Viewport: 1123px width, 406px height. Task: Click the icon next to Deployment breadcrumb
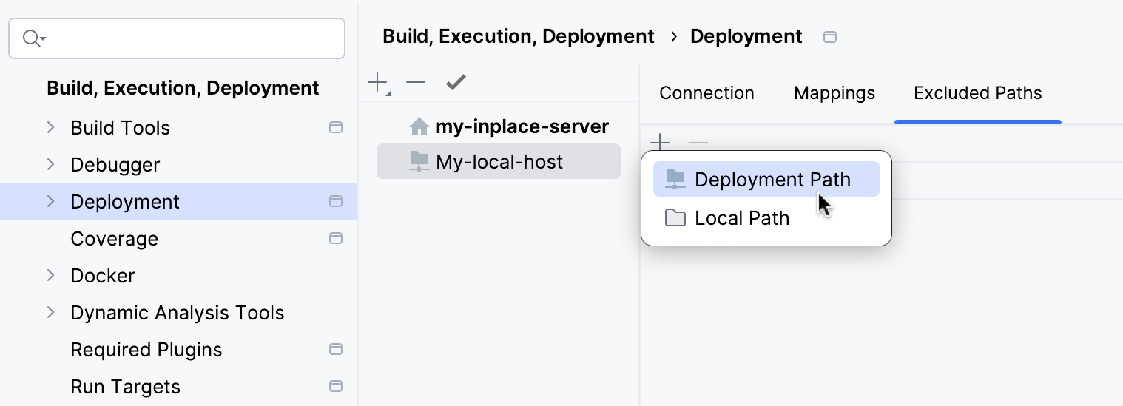[830, 37]
